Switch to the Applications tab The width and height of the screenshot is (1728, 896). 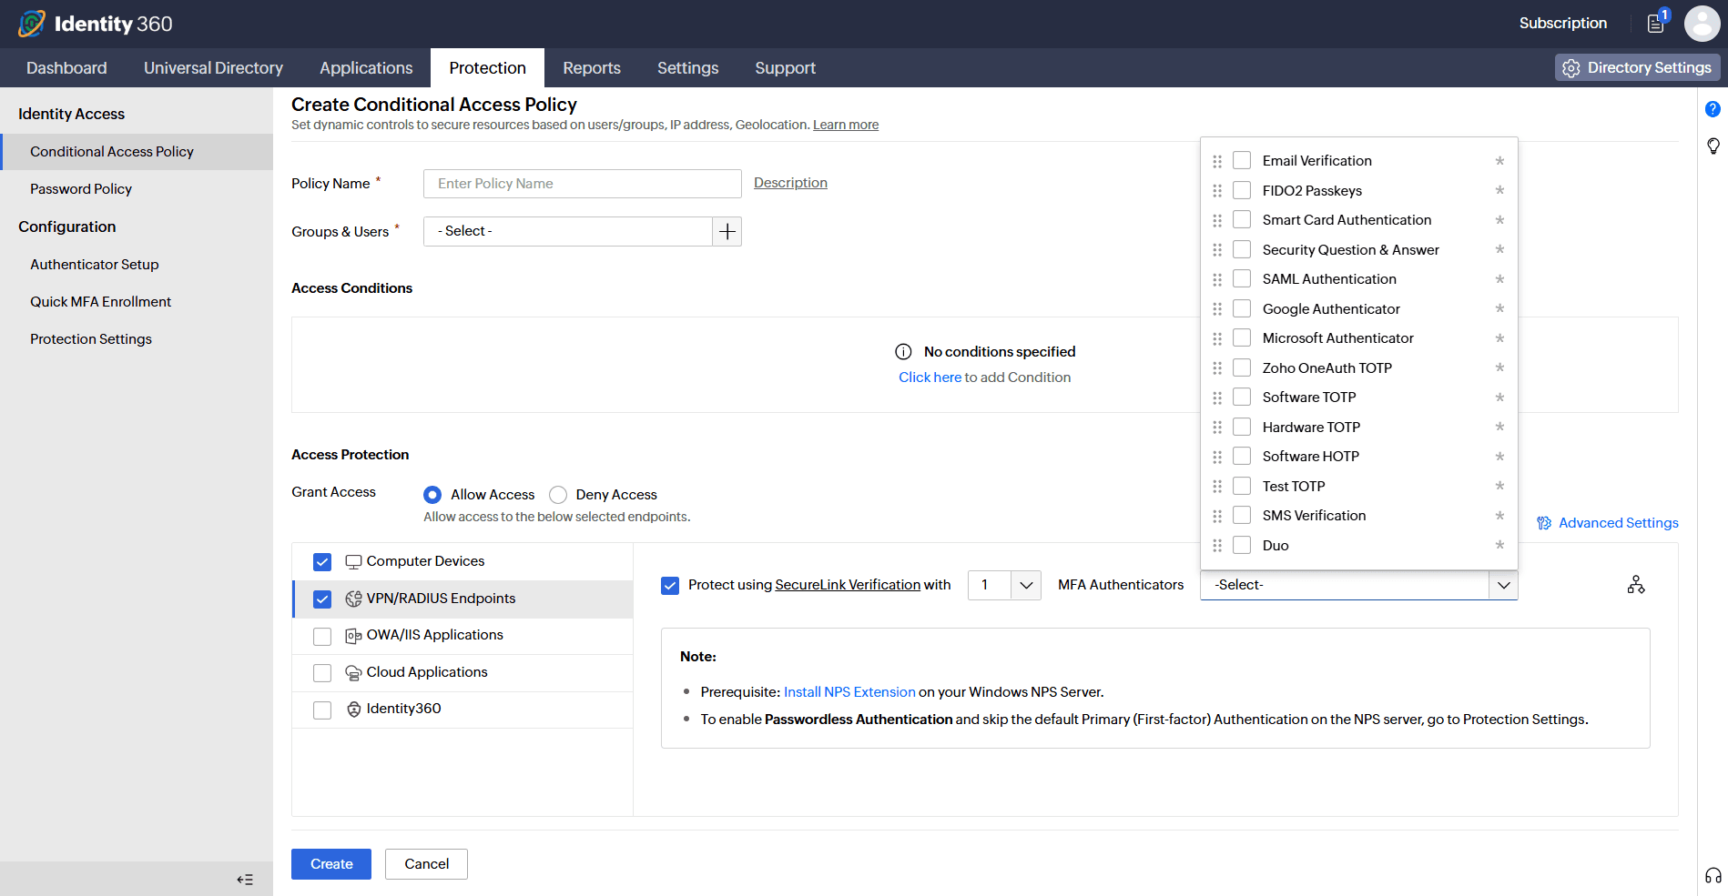[366, 68]
